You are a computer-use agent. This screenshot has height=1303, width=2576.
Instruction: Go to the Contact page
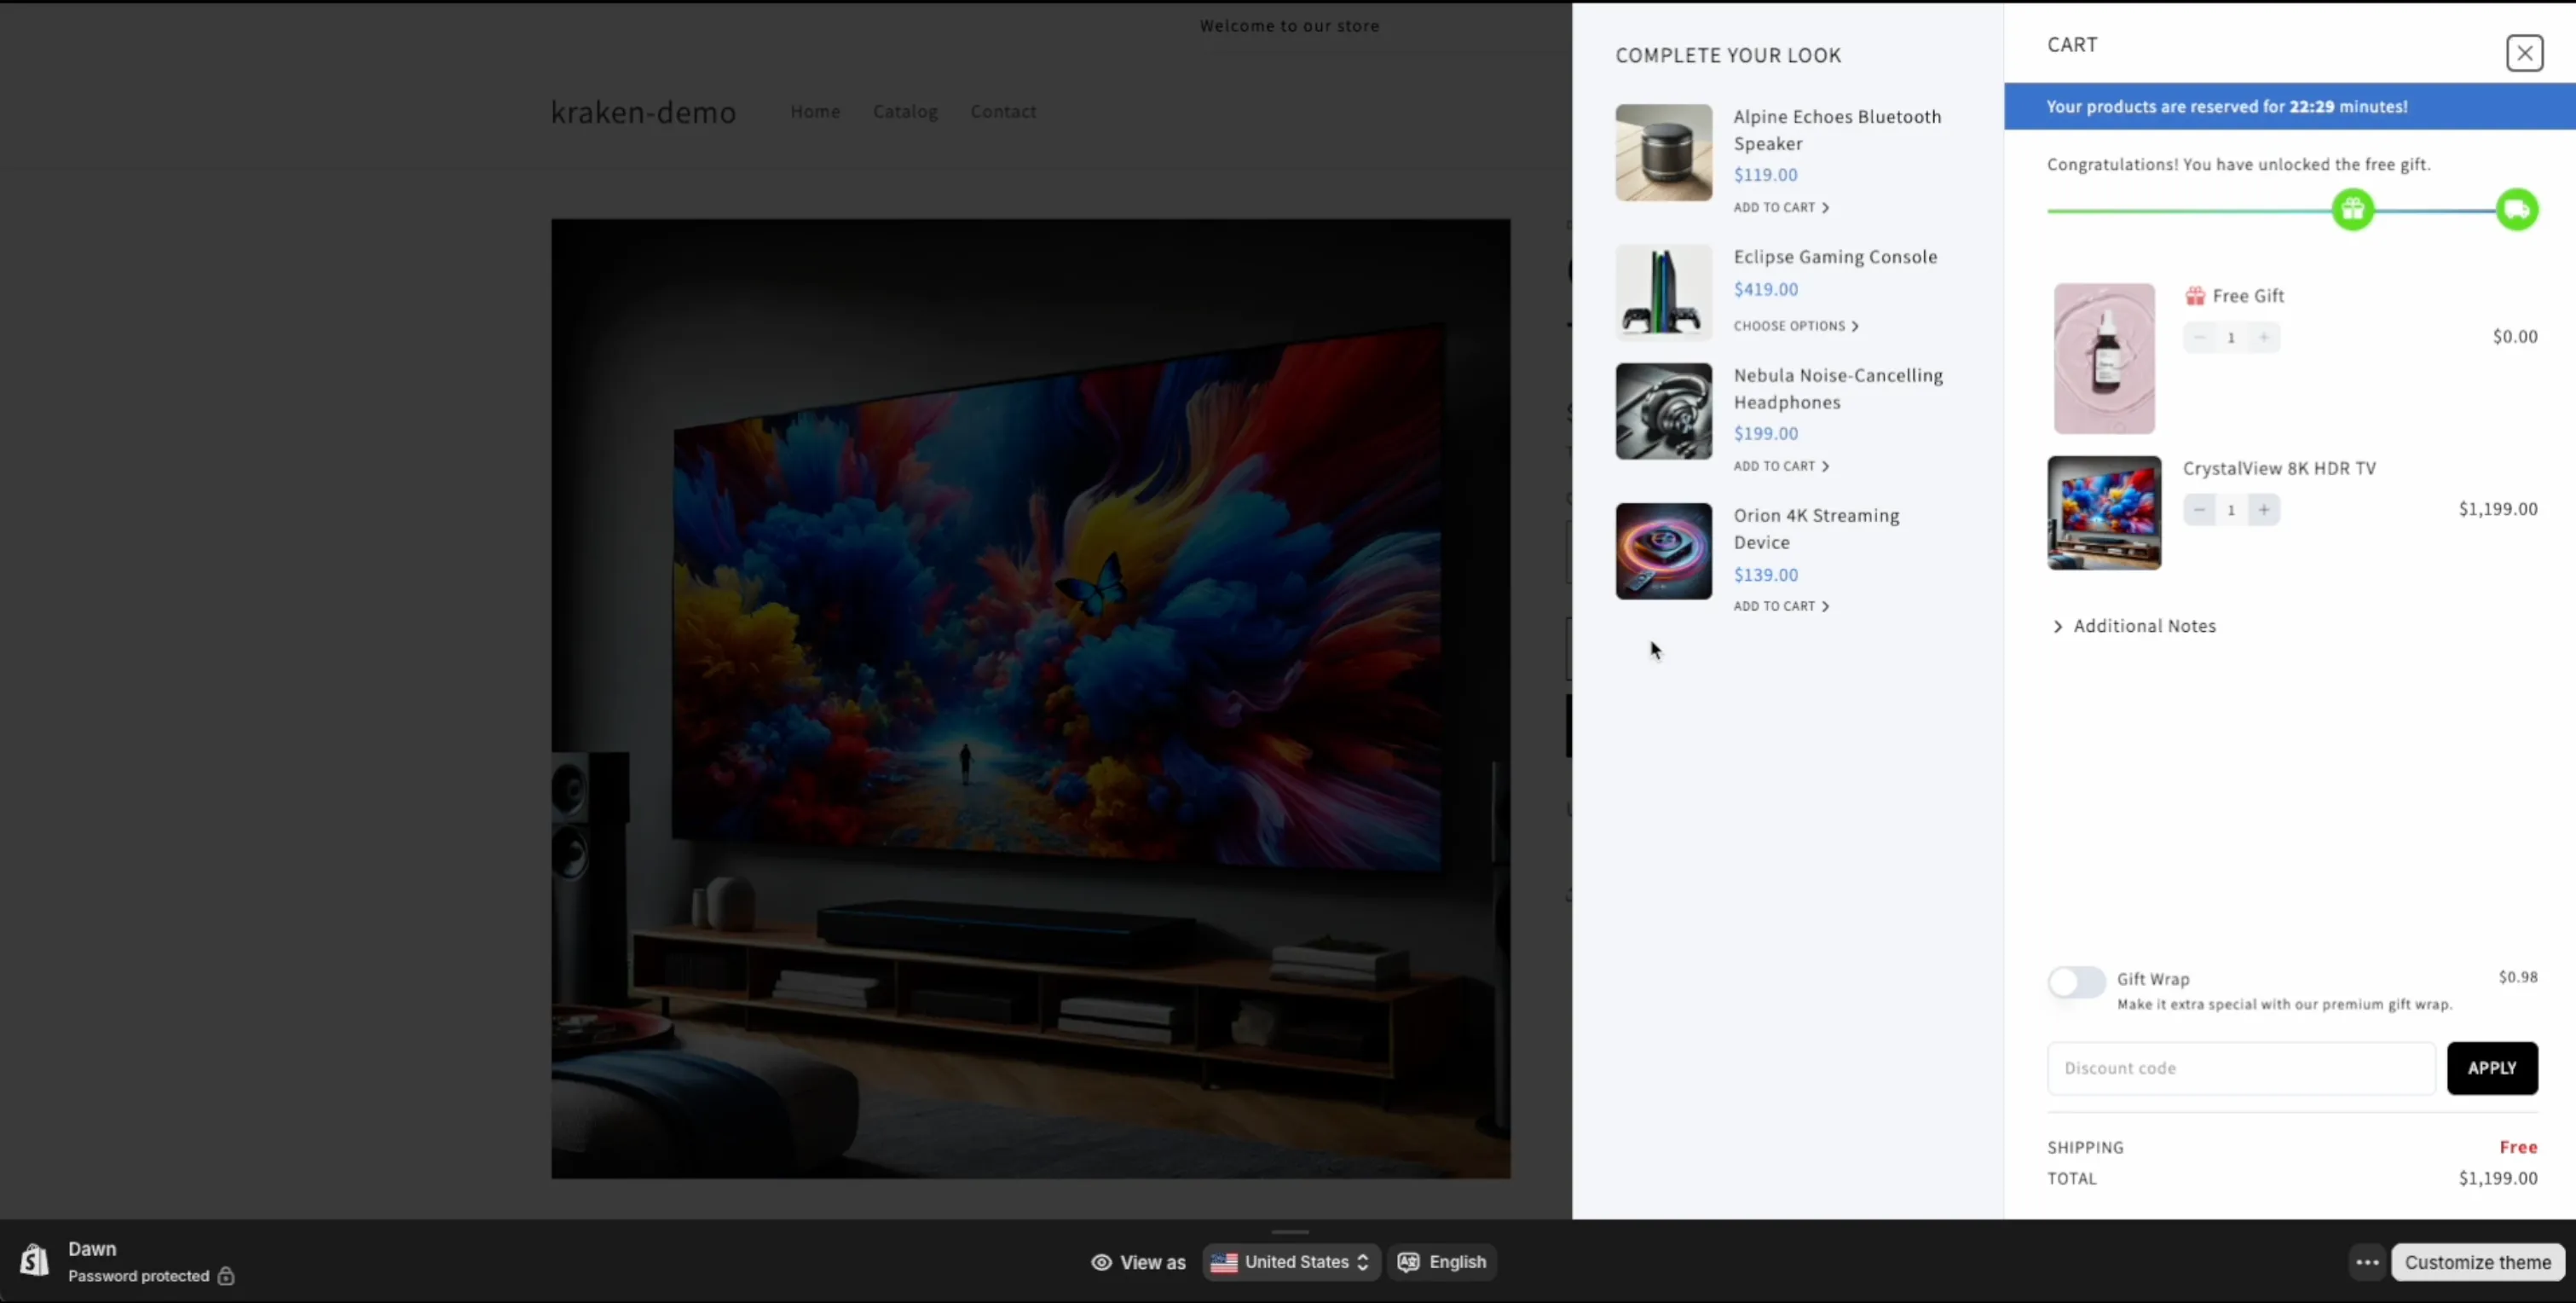[x=1003, y=111]
